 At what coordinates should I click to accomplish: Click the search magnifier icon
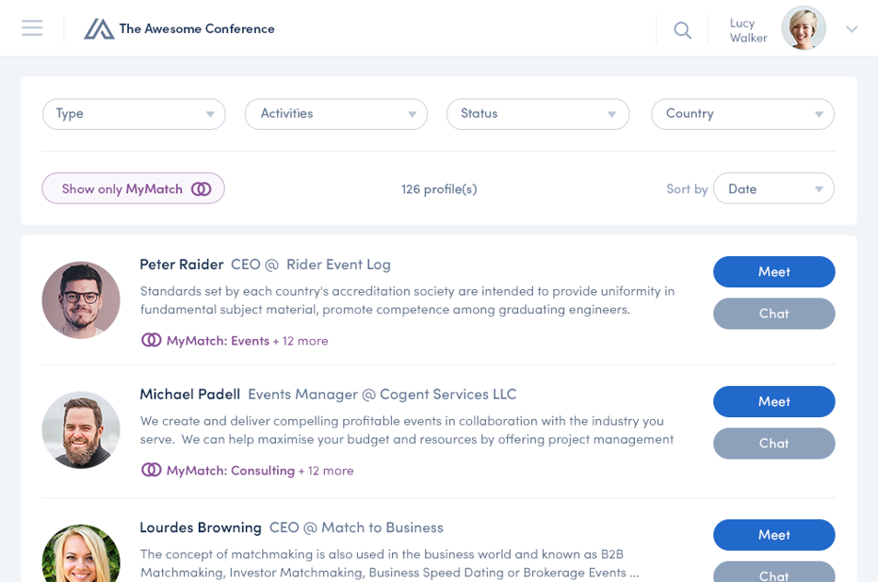[x=682, y=30]
